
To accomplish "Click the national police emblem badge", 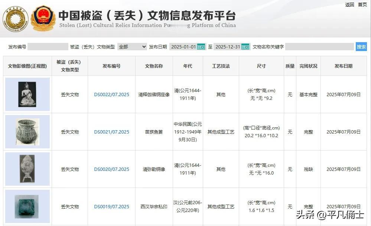I will click(43, 16).
